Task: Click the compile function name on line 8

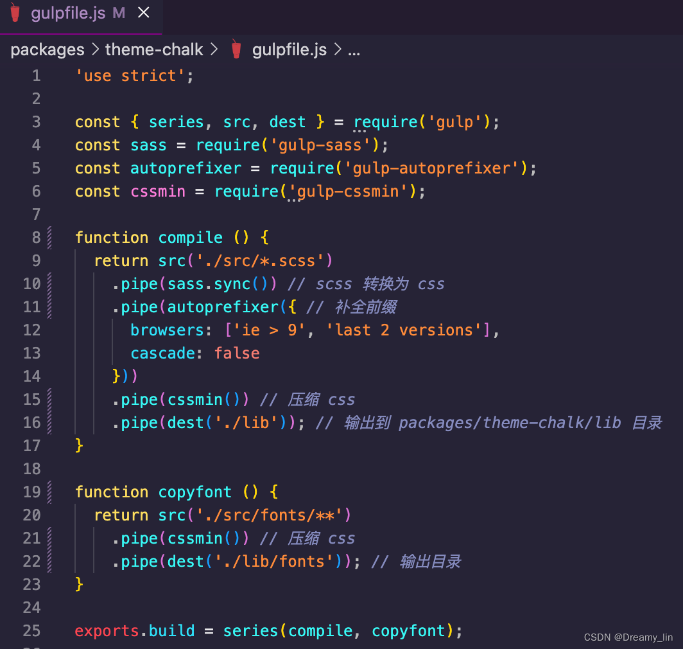Action: pos(191,238)
